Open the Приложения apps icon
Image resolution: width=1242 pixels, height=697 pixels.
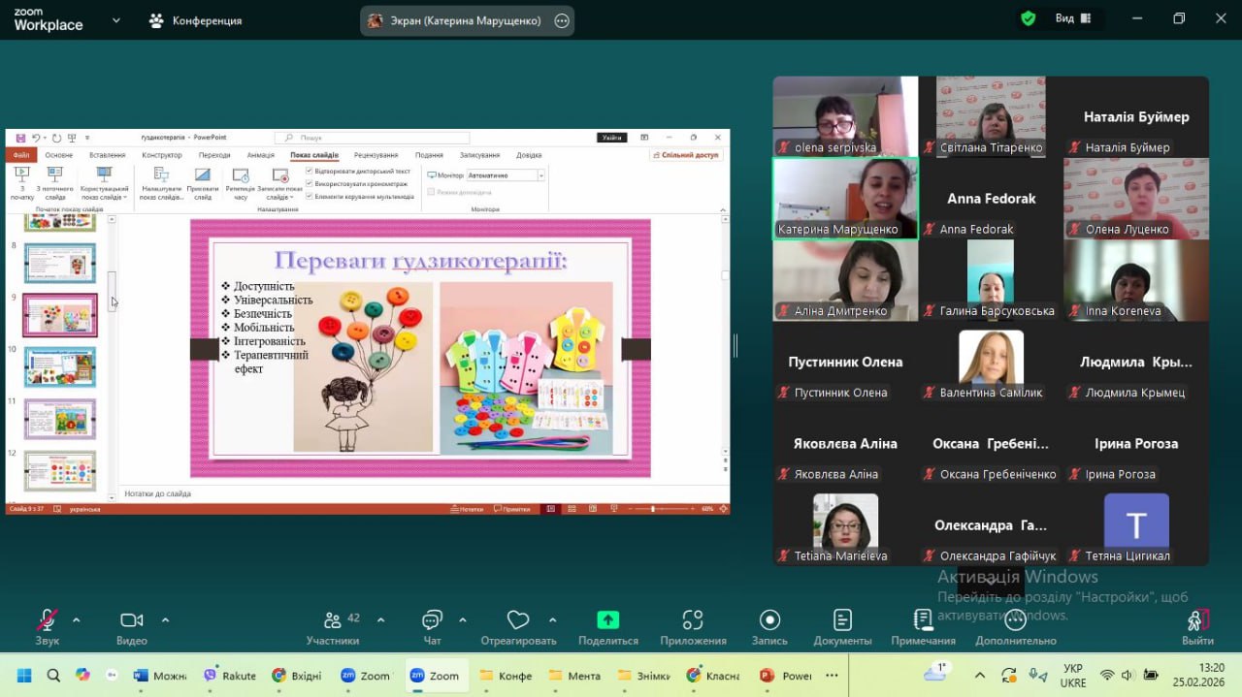(x=693, y=621)
